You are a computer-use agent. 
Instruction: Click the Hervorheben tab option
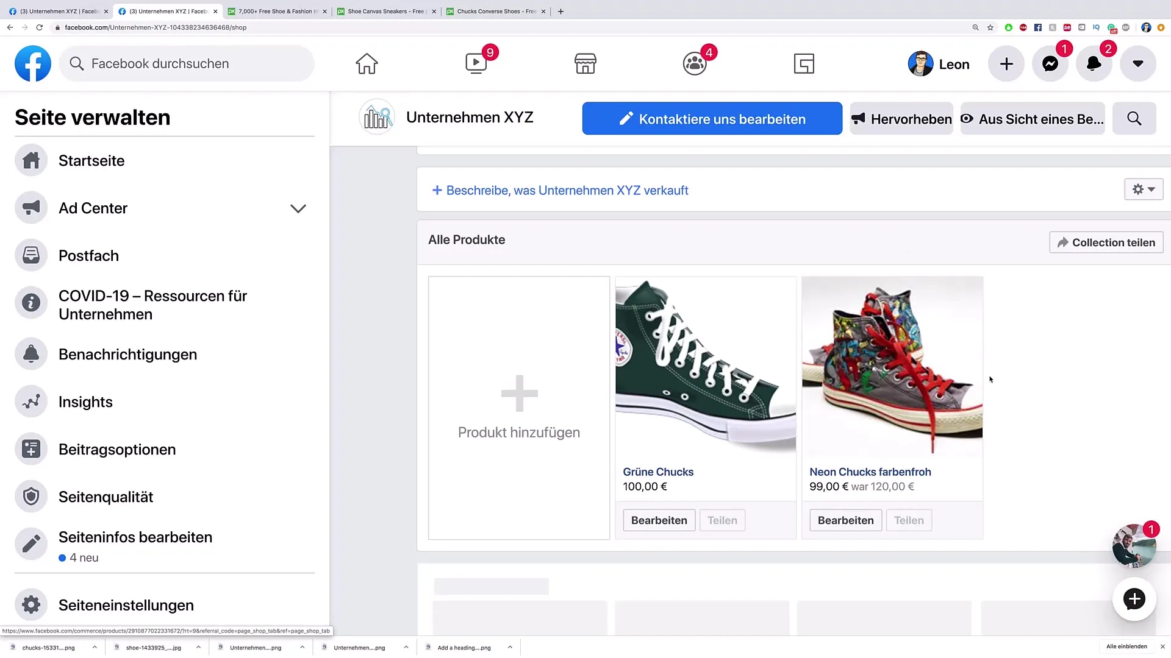coord(901,119)
